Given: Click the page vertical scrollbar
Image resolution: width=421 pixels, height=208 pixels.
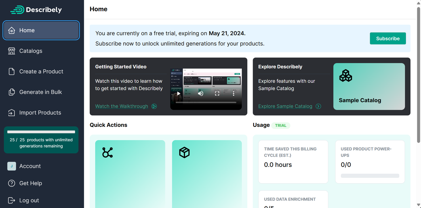Looking at the screenshot, I should pos(418,74).
